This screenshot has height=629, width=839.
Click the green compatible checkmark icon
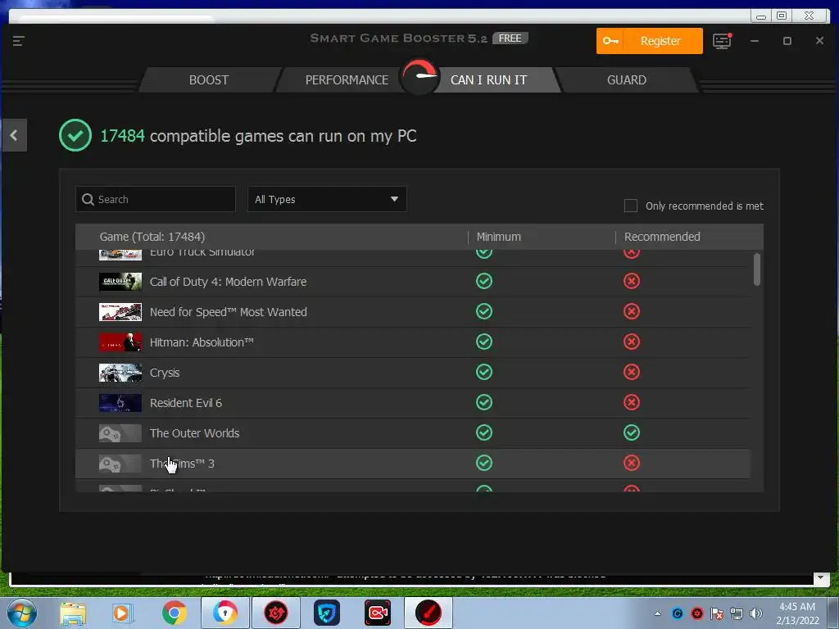point(75,135)
